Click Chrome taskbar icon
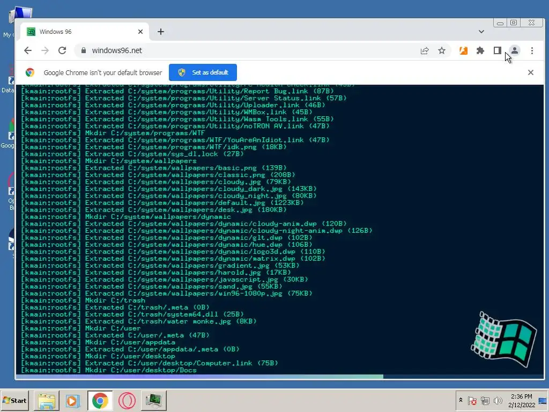This screenshot has width=549, height=412. [100, 400]
